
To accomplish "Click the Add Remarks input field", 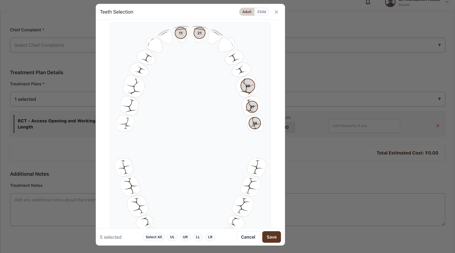I will coord(364,126).
